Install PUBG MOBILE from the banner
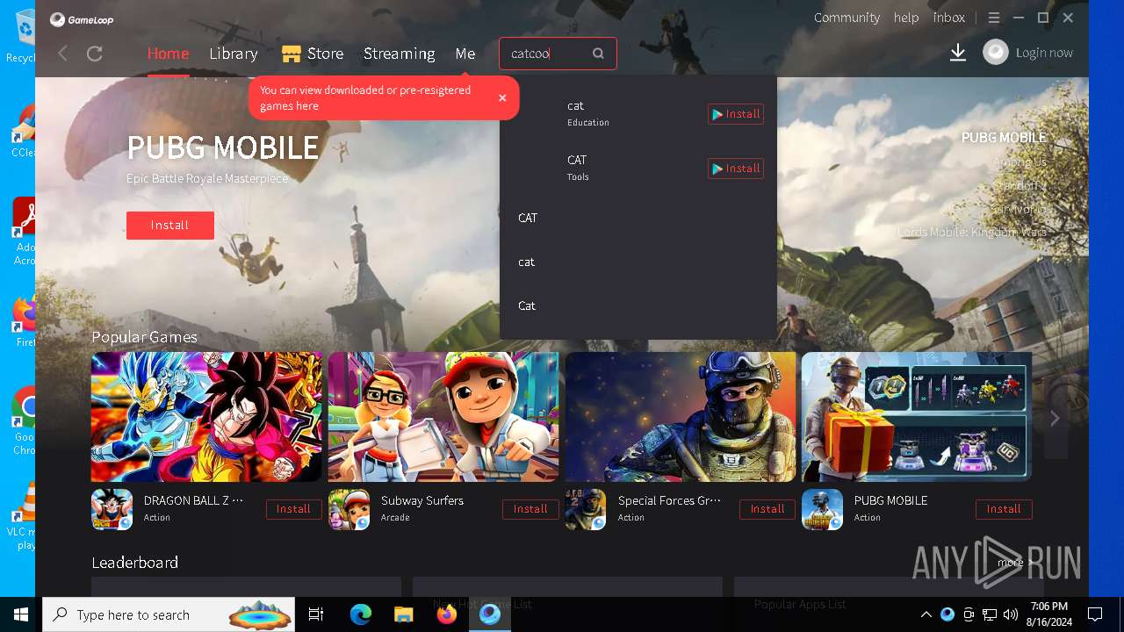 coord(169,226)
